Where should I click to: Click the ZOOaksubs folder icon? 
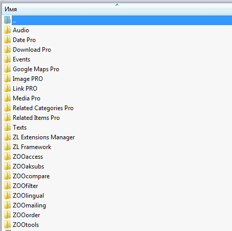(x=7, y=166)
